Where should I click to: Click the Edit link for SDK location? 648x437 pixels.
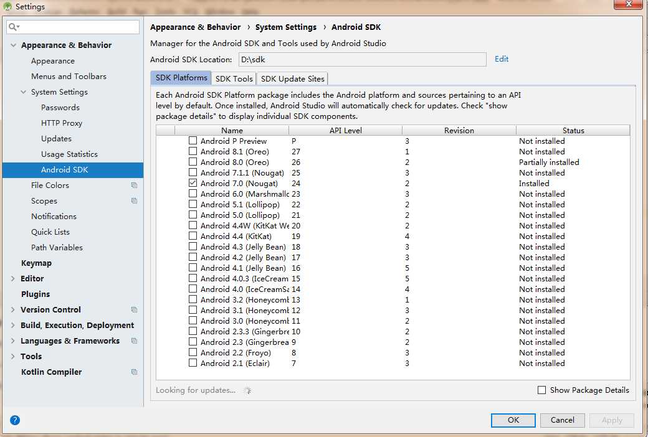502,59
